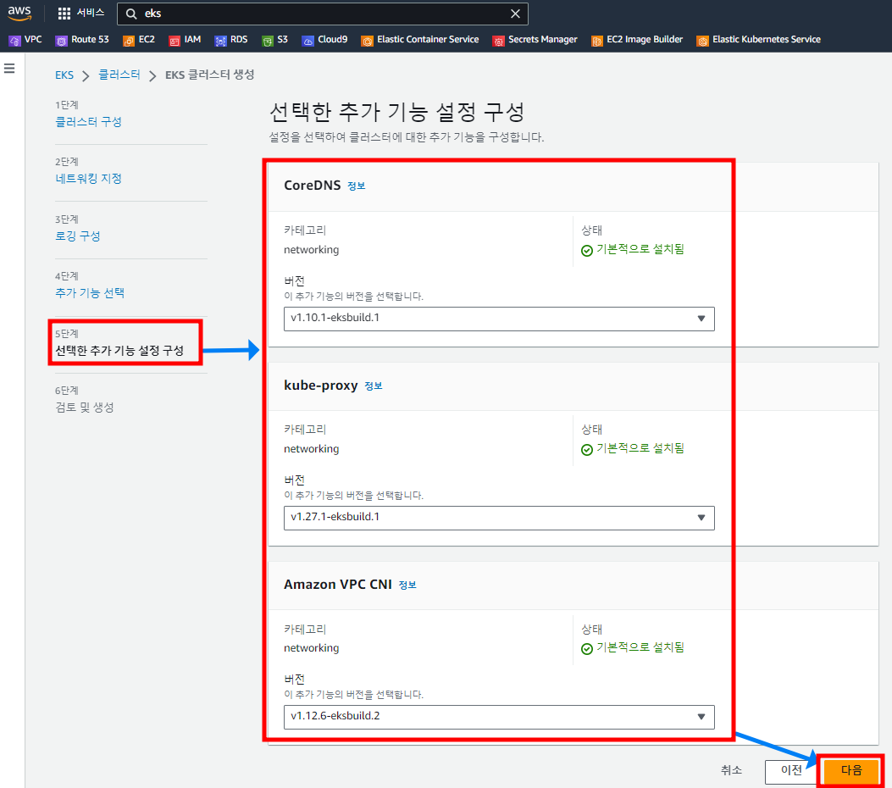The height and width of the screenshot is (788, 892).
Task: Open the services grid menu icon
Action: pyautogui.click(x=64, y=13)
